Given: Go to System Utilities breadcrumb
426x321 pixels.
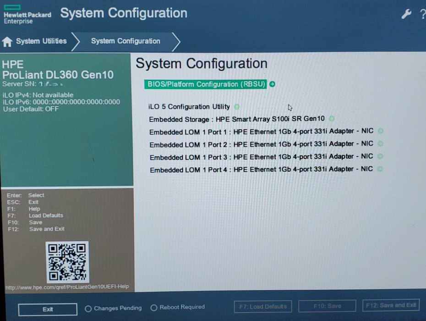Looking at the screenshot, I should [x=41, y=41].
